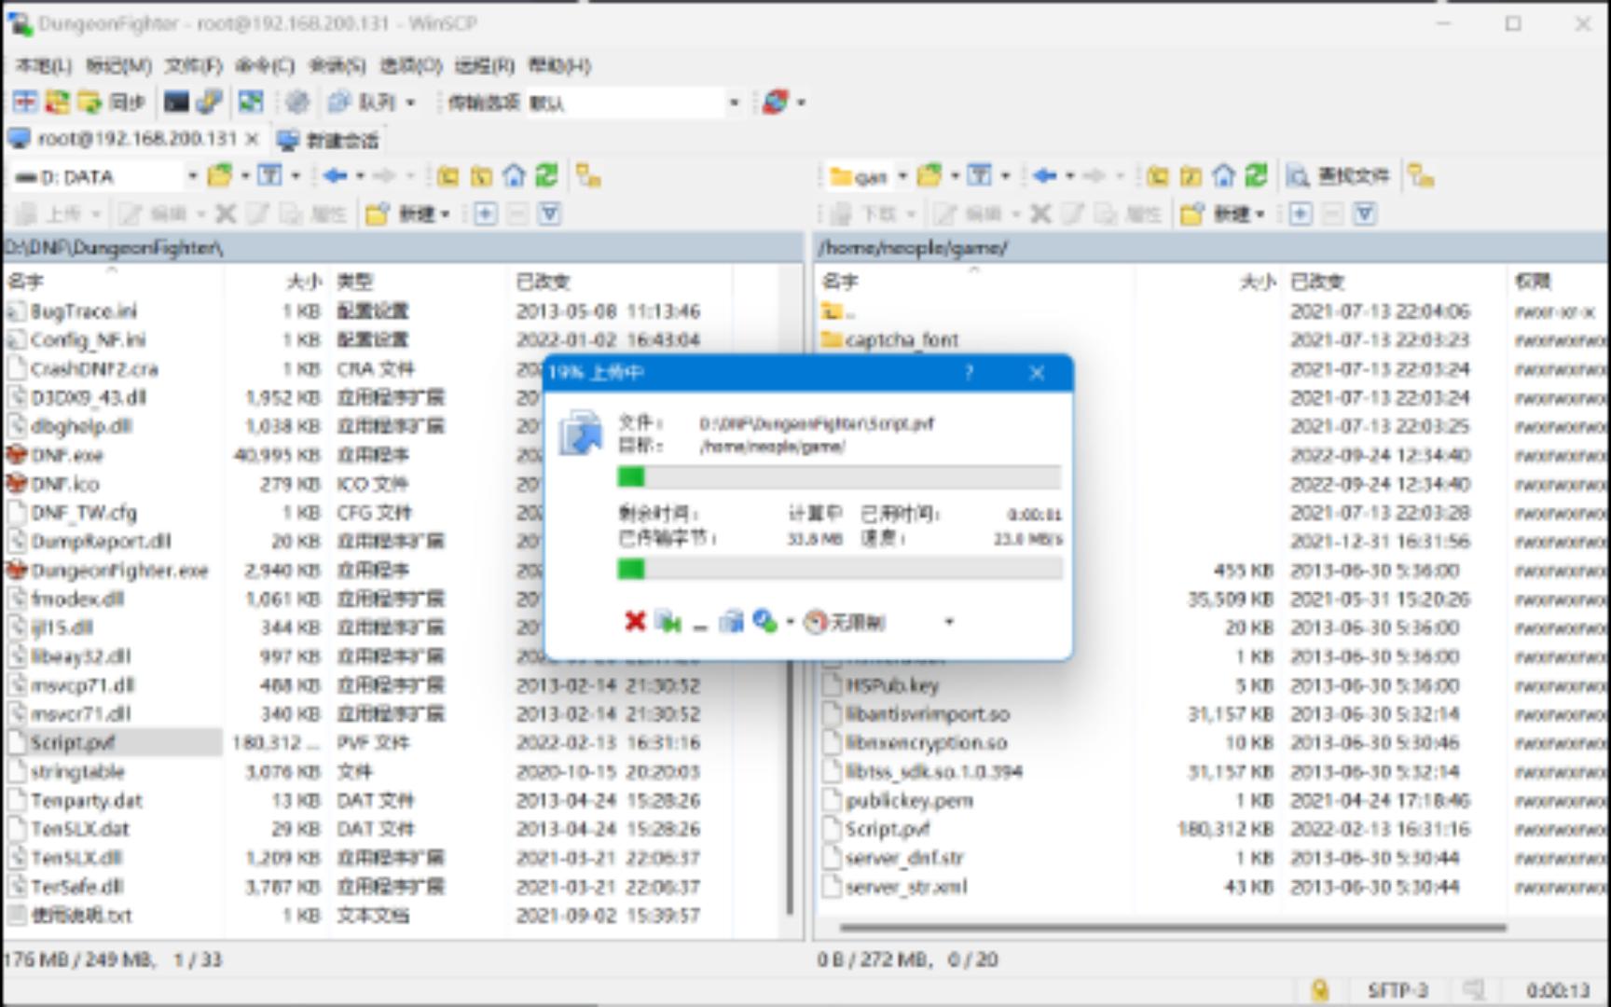The width and height of the screenshot is (1611, 1007).
Task: Open local panel filter dropdown arrow
Action: [x=296, y=176]
